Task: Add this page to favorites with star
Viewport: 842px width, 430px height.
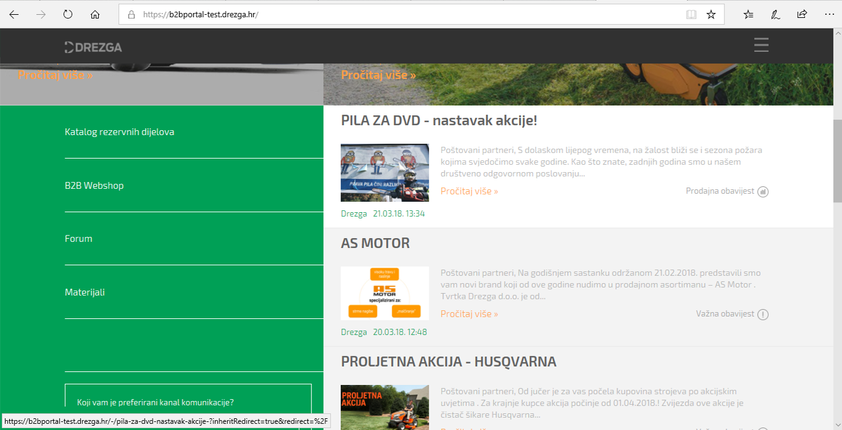Action: (x=711, y=14)
